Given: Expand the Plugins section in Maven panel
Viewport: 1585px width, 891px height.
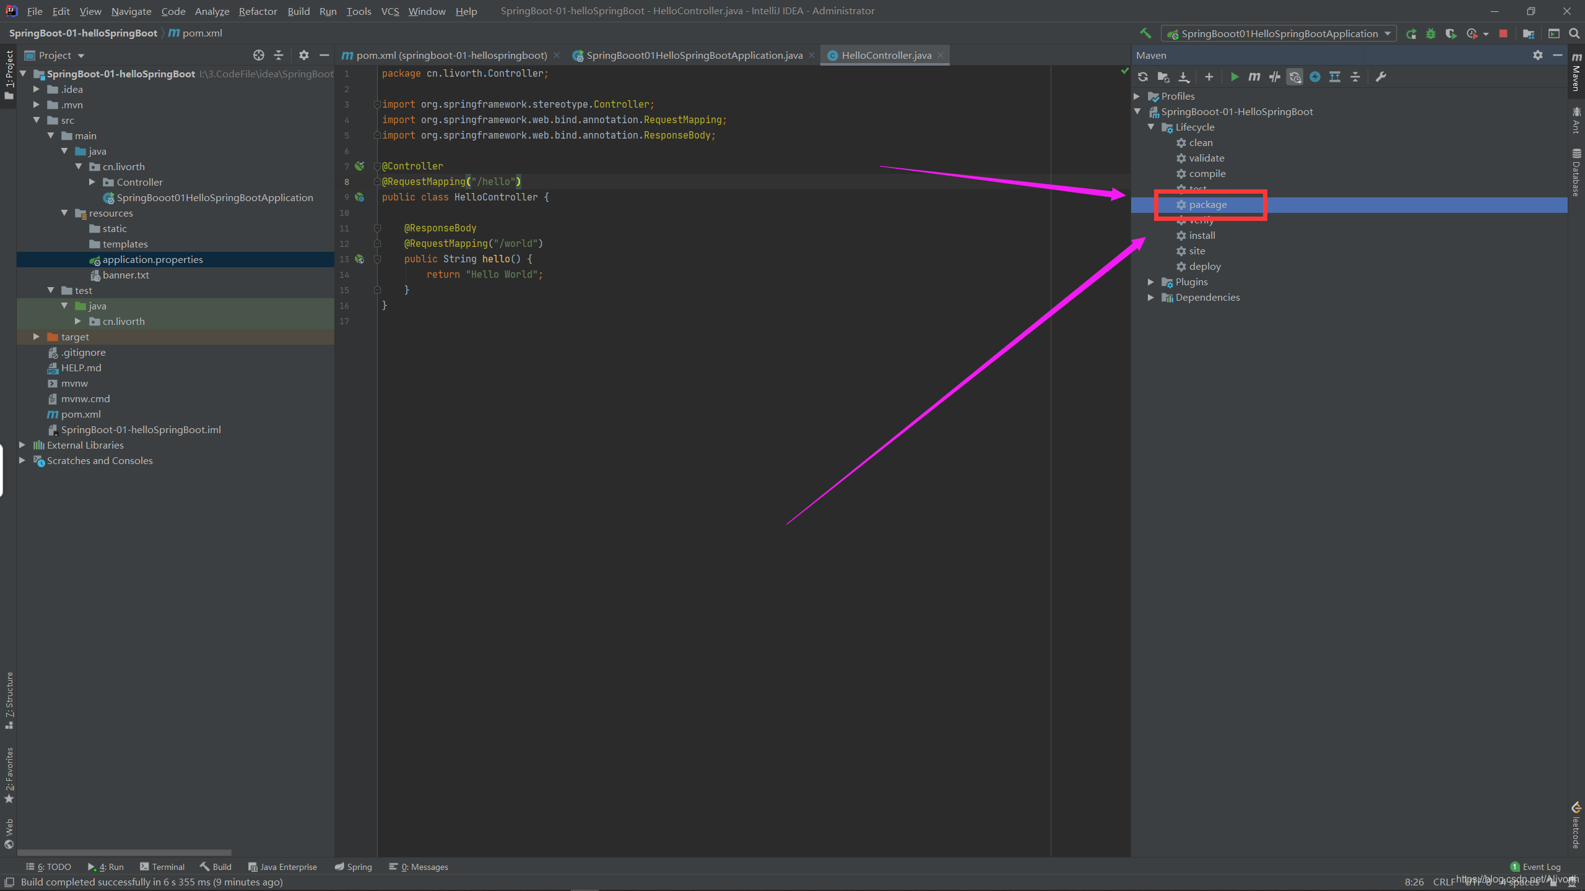Looking at the screenshot, I should pyautogui.click(x=1150, y=282).
